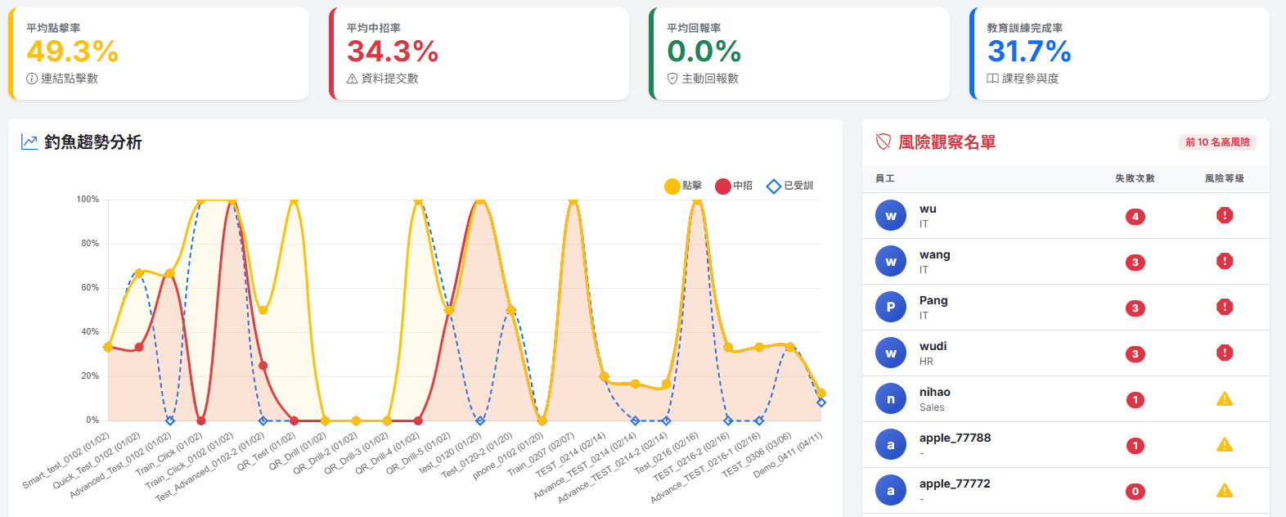Click the name Pang in the risk list
This screenshot has height=517, width=1286.
(x=933, y=300)
